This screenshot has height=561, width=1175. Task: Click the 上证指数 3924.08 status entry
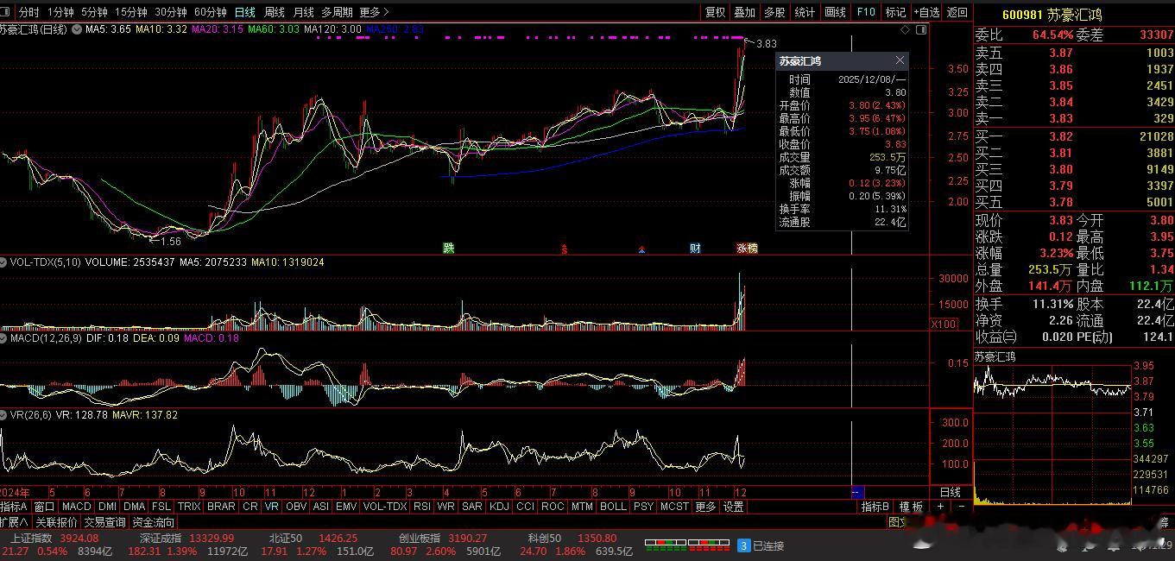(x=55, y=538)
